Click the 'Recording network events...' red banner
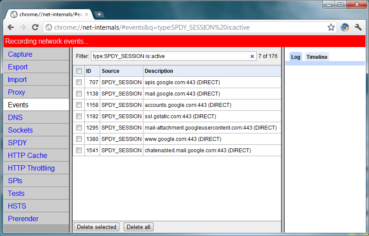 pos(184,41)
